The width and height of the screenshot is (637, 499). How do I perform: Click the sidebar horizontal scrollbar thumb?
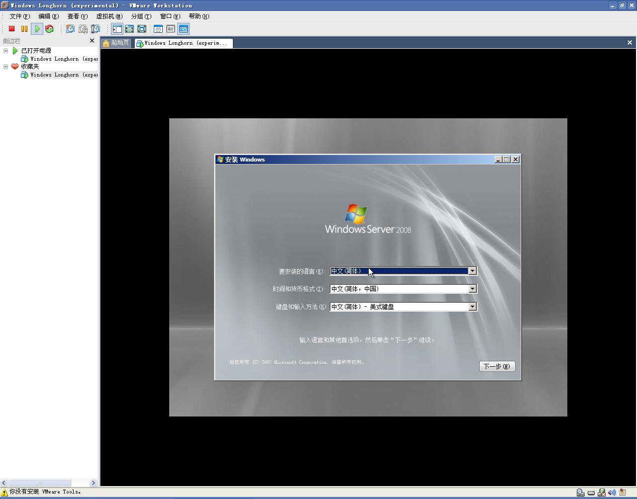39,483
